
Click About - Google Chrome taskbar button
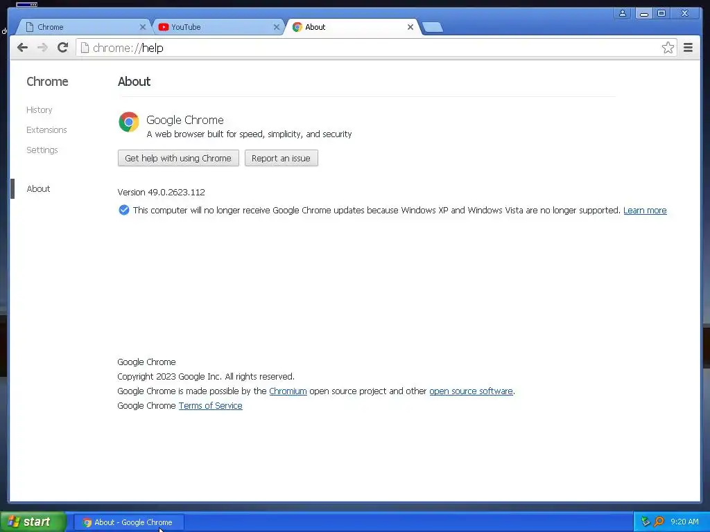coord(129,522)
